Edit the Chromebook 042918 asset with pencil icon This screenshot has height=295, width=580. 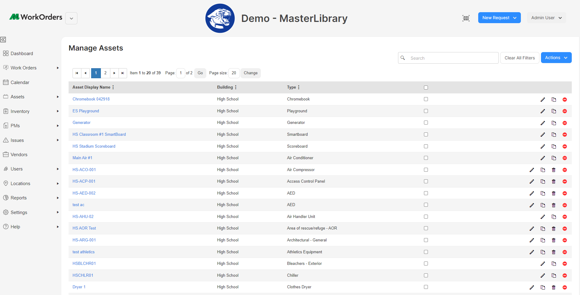coord(543,100)
